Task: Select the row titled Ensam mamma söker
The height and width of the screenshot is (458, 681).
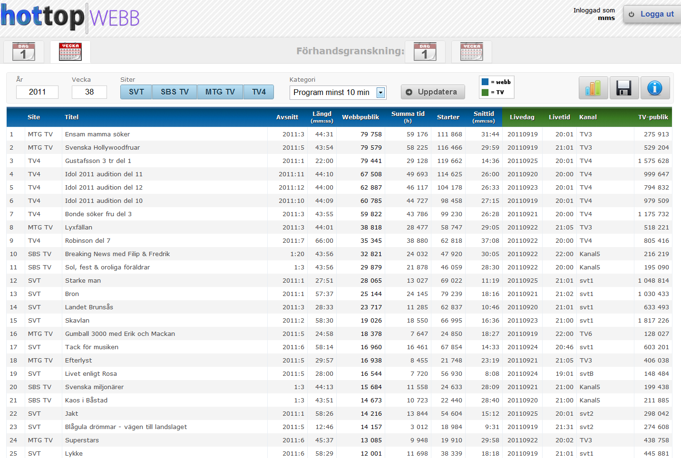Action: tap(339, 134)
